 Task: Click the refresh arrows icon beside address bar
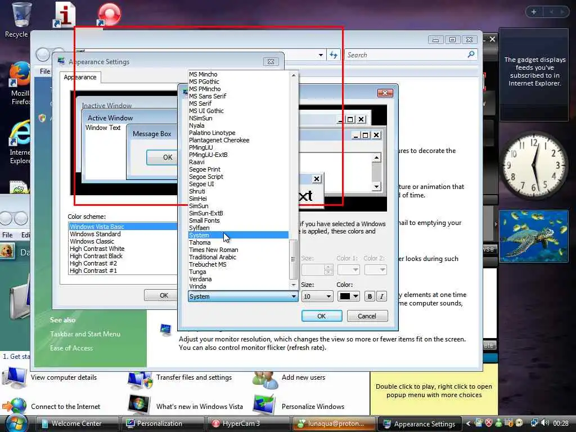click(x=333, y=55)
